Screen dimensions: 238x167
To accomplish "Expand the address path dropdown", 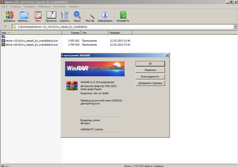I will (235, 26).
